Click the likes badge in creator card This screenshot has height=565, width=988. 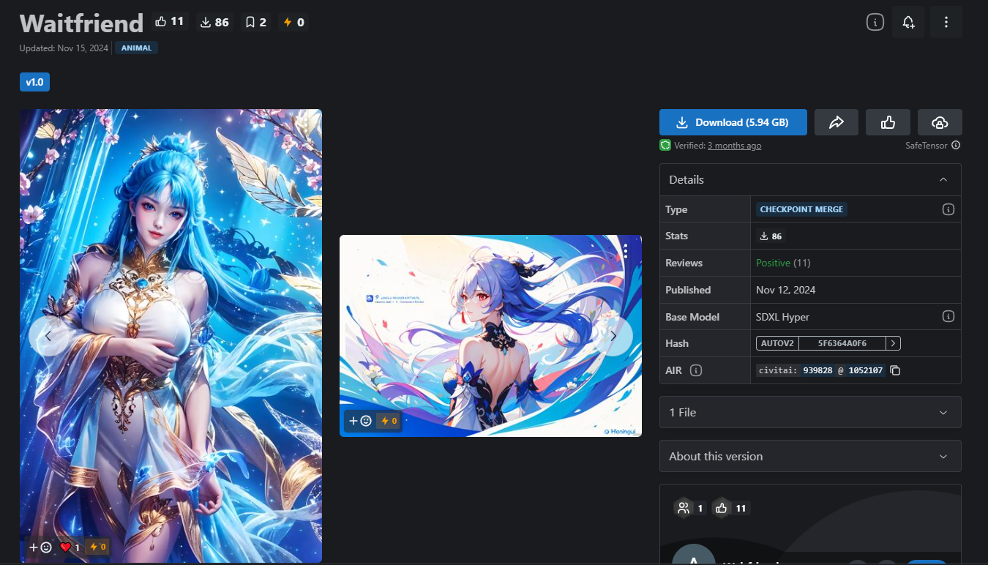pos(731,508)
